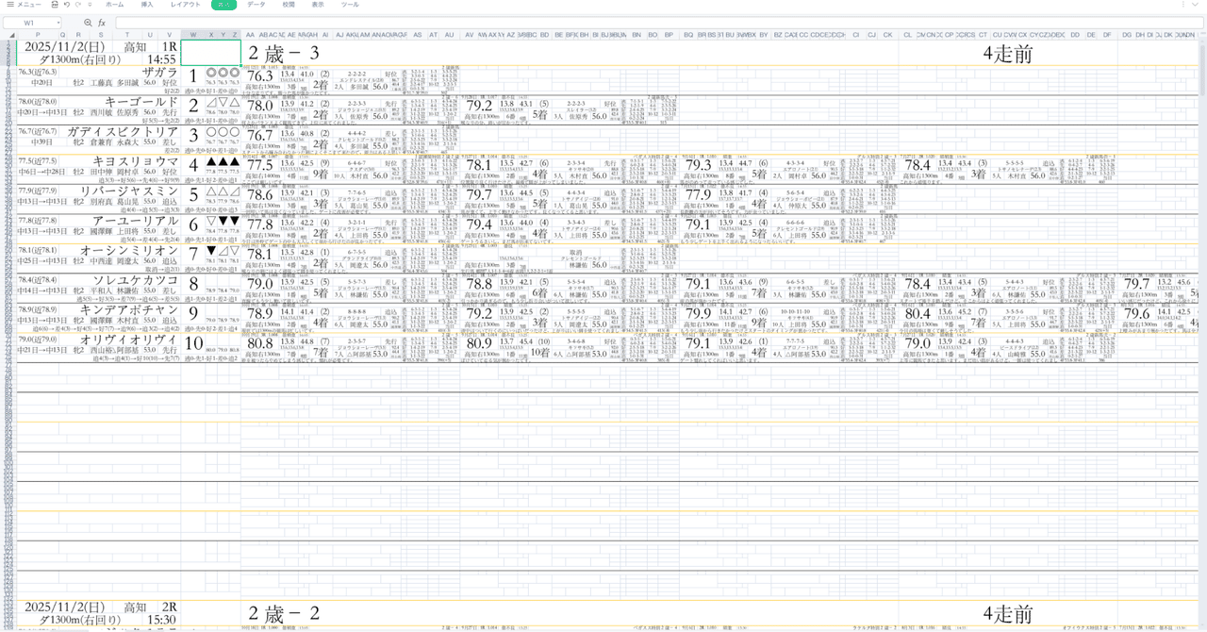Switch to the 挿入 tab
Image resolution: width=1207 pixels, height=632 pixels.
147,5
